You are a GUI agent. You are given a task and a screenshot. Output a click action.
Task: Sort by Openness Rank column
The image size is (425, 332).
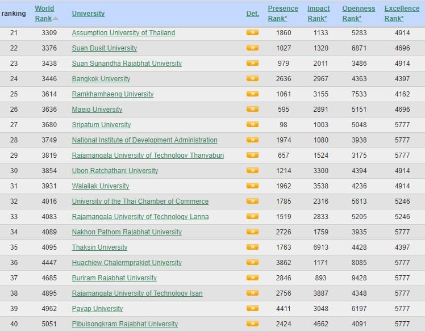359,13
